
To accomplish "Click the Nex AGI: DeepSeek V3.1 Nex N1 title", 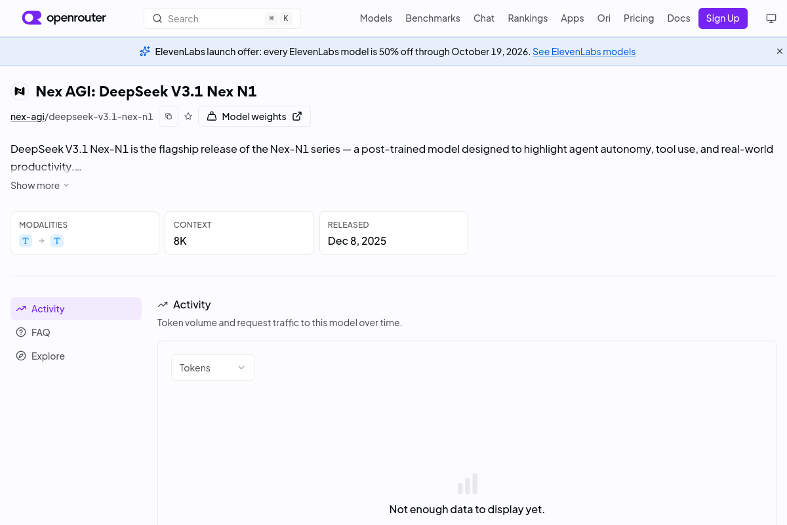I will [x=146, y=91].
